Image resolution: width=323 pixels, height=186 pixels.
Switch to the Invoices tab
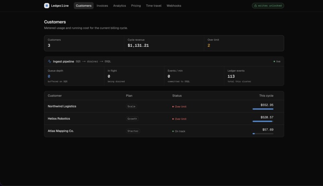tap(102, 6)
